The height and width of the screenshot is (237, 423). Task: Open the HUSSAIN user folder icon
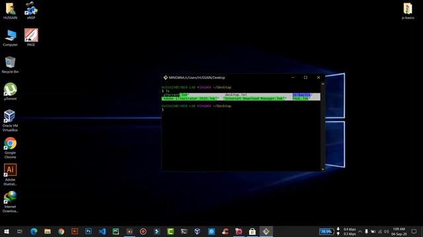pyautogui.click(x=11, y=11)
